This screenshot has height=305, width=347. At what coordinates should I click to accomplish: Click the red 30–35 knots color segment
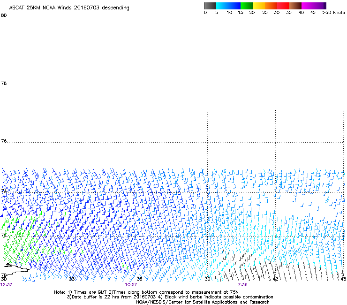point(283,6)
